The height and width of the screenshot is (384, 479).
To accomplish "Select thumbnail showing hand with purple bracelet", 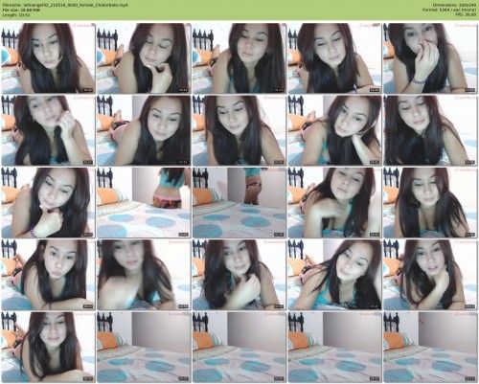I will (431, 58).
